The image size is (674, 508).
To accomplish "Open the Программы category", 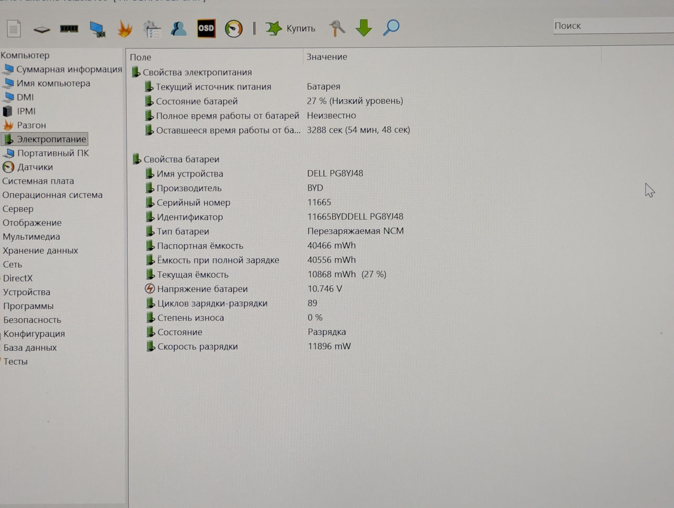I will 28,306.
